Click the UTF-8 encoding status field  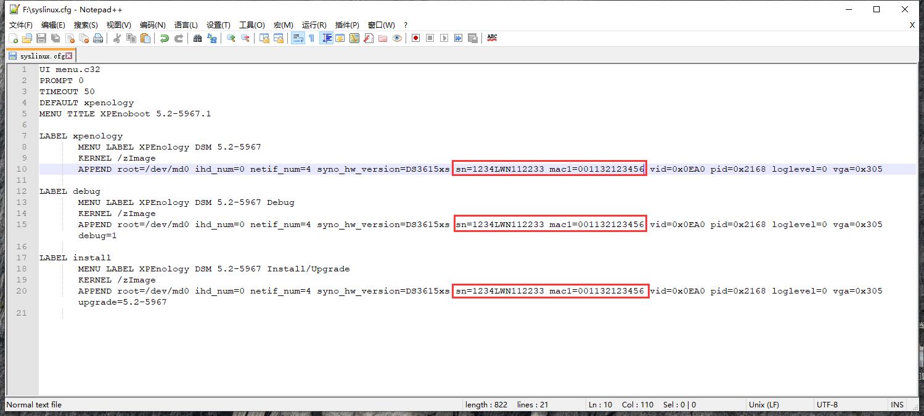point(827,404)
